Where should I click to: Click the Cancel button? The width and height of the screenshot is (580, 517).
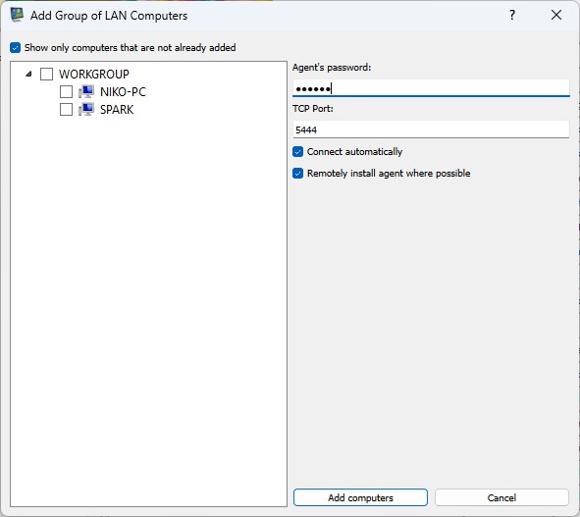501,497
